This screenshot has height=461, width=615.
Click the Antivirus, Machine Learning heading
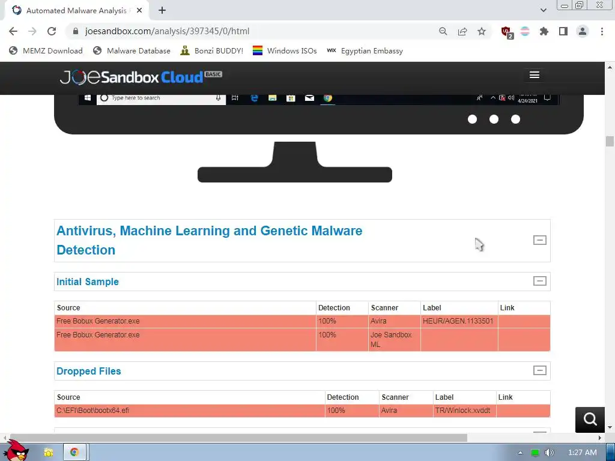[x=210, y=240]
